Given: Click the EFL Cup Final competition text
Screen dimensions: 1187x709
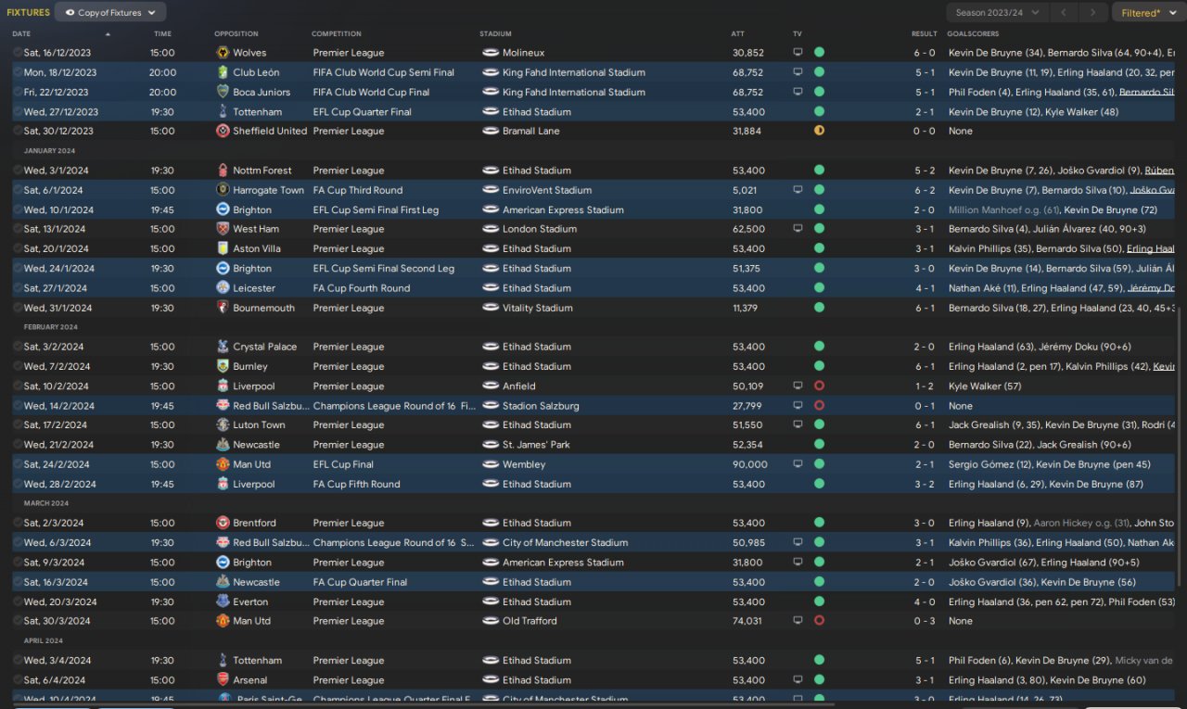Looking at the screenshot, I should tap(343, 464).
